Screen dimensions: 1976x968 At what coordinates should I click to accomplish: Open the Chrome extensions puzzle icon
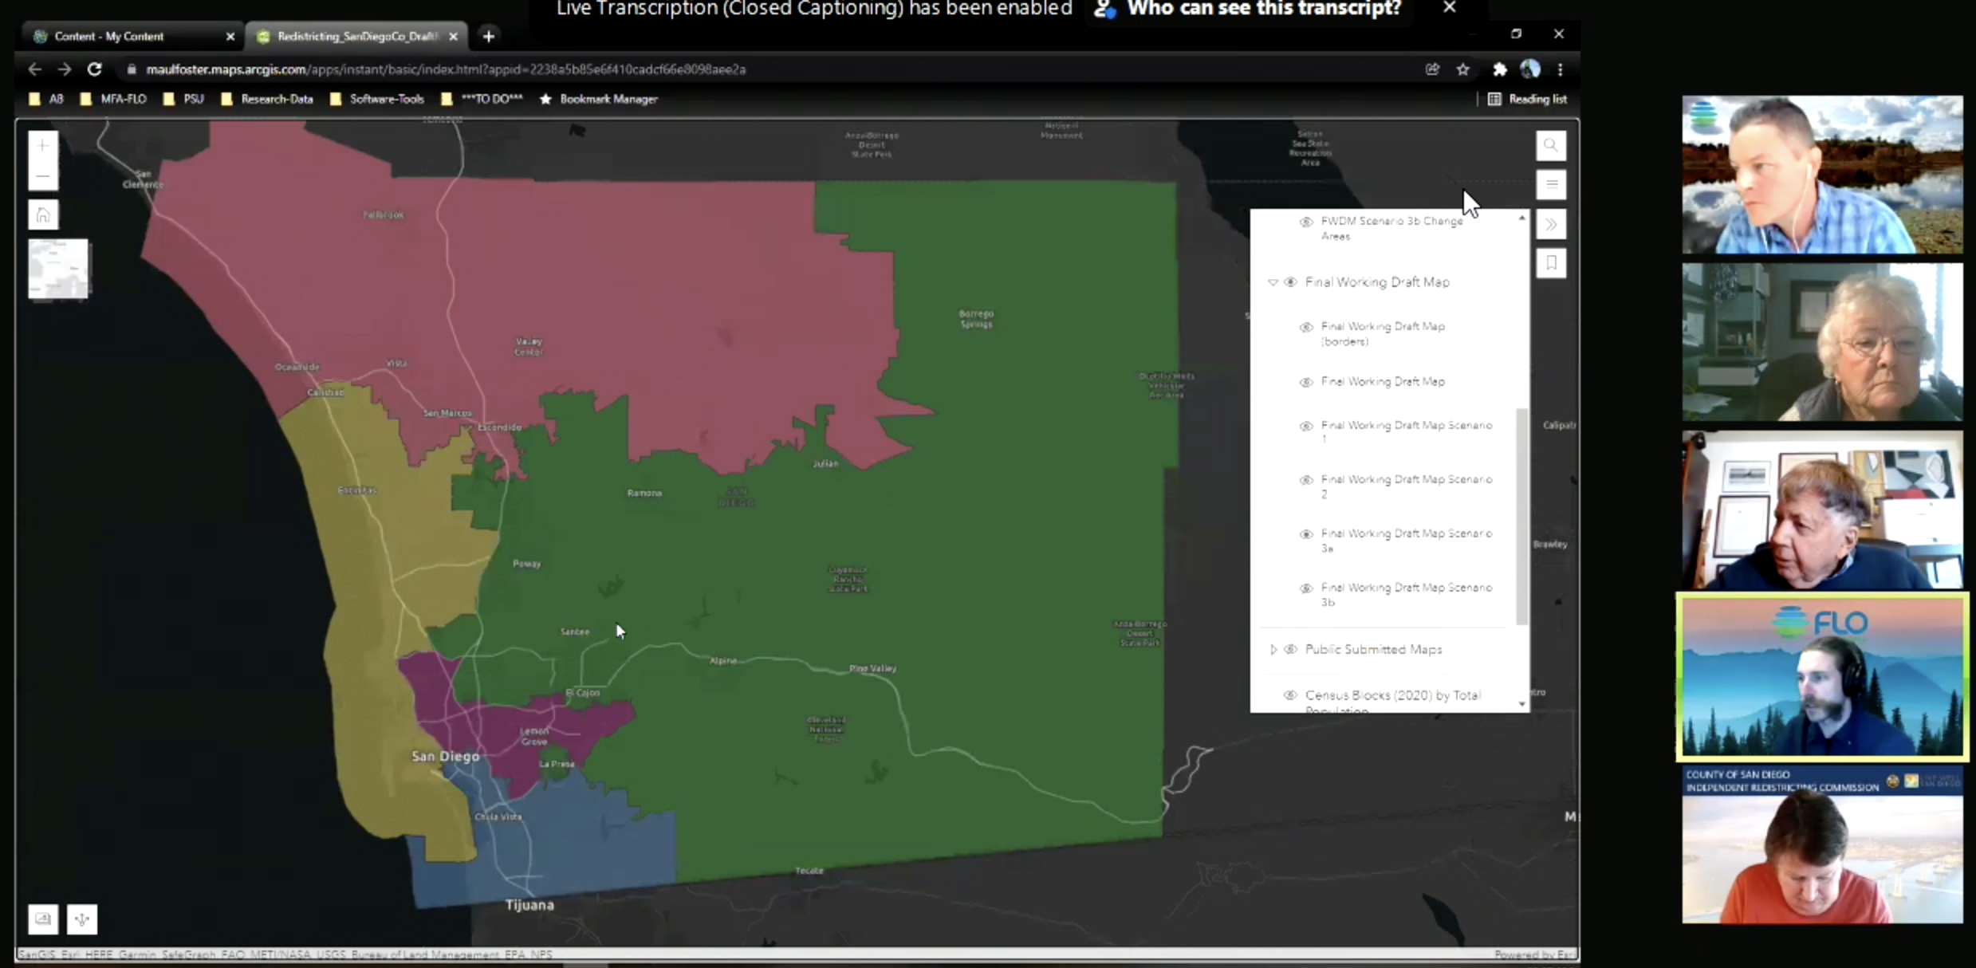click(1499, 69)
